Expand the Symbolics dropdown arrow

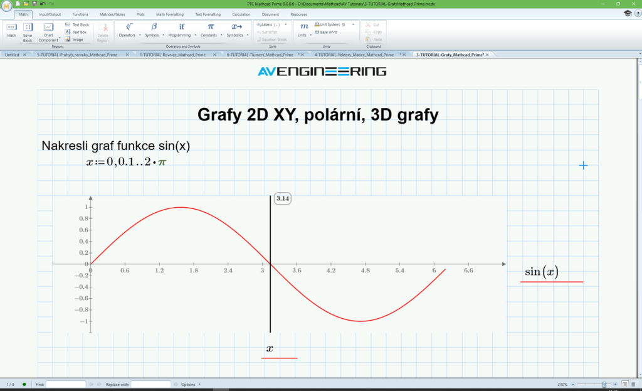[248, 35]
